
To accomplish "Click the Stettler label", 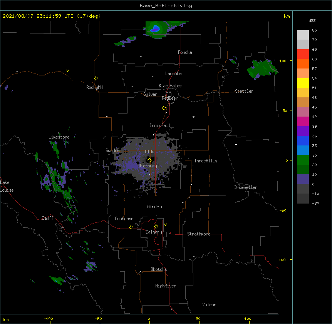I will (x=244, y=91).
